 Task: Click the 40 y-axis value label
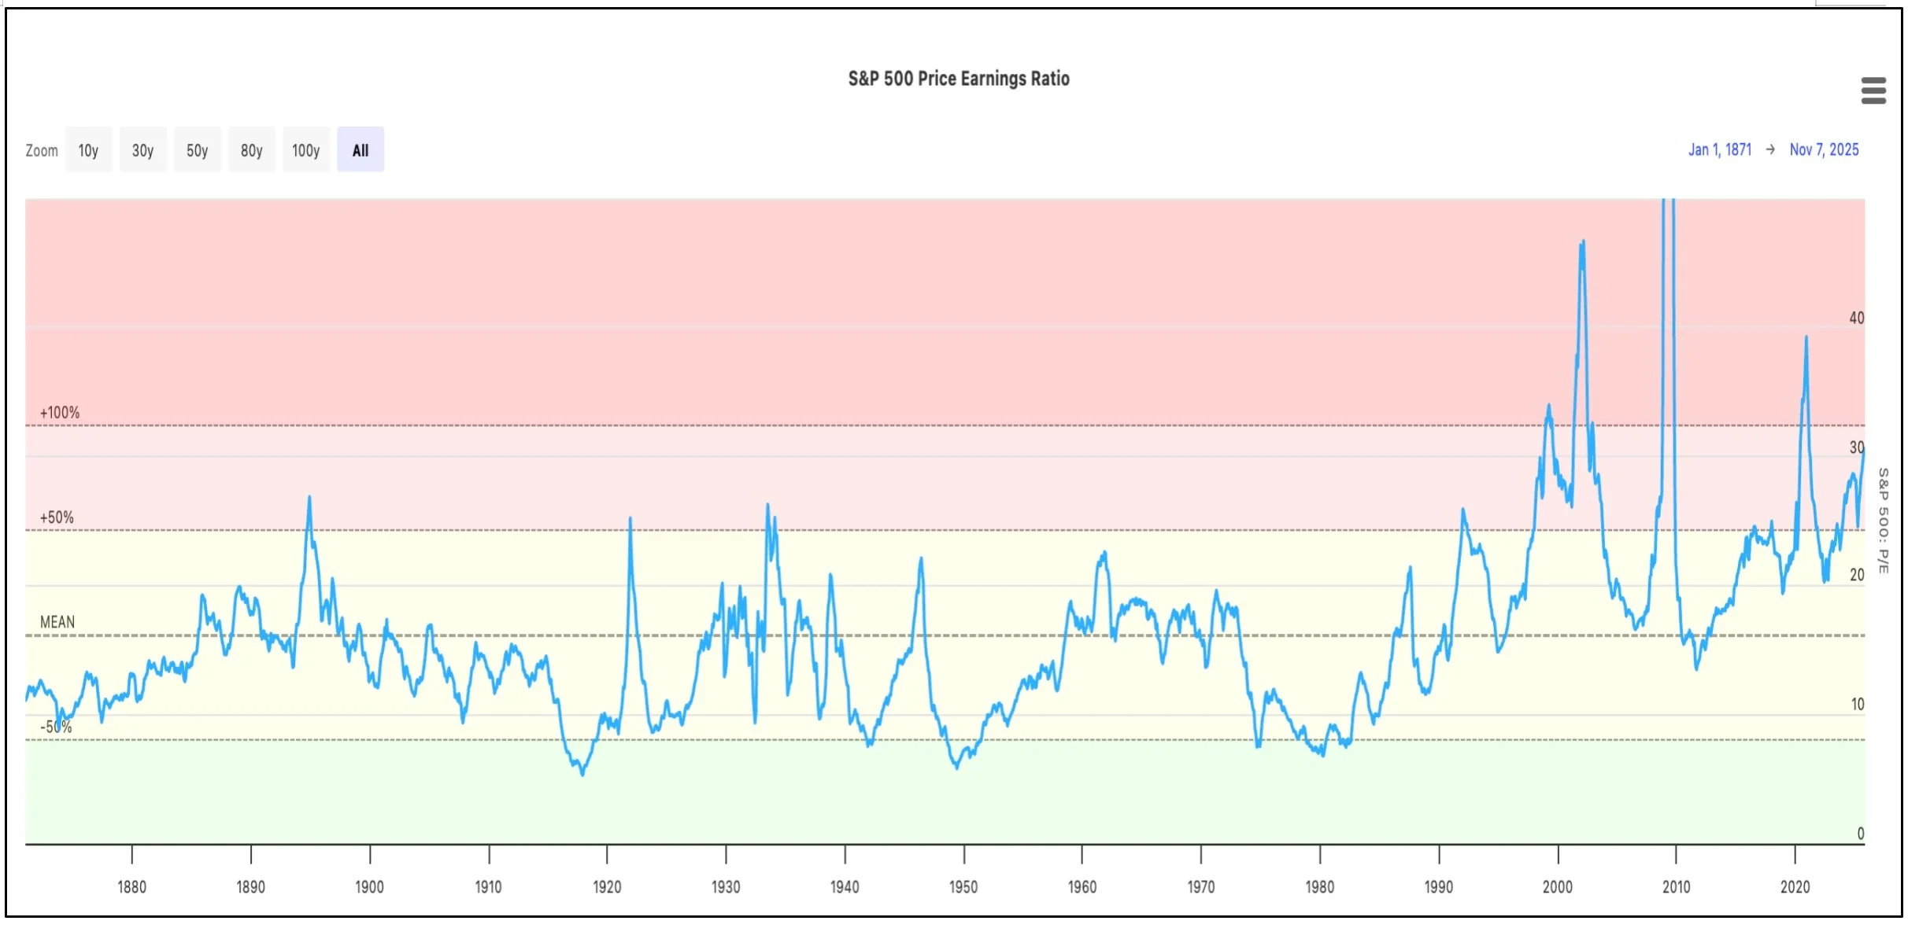(1856, 319)
